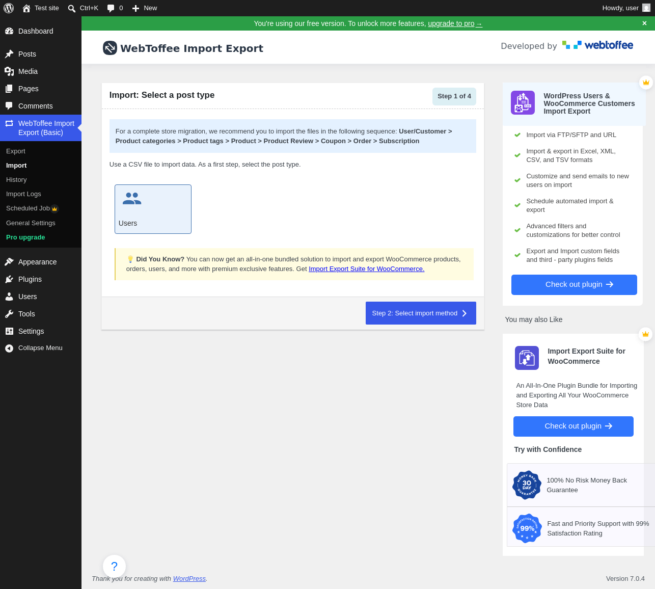Click the Media icon in sidebar

pos(9,71)
